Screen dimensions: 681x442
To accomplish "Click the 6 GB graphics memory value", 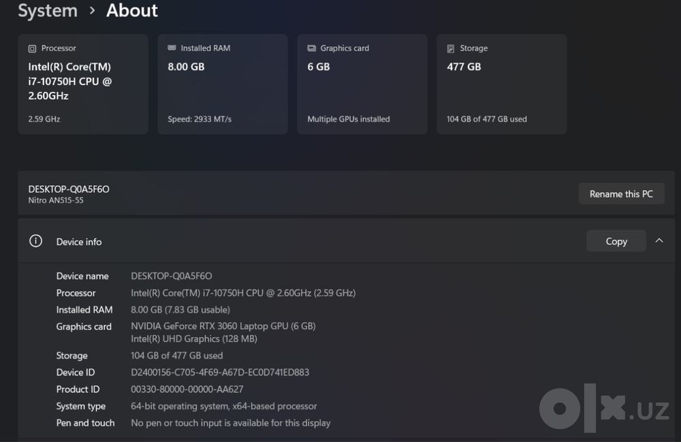I will (x=318, y=67).
